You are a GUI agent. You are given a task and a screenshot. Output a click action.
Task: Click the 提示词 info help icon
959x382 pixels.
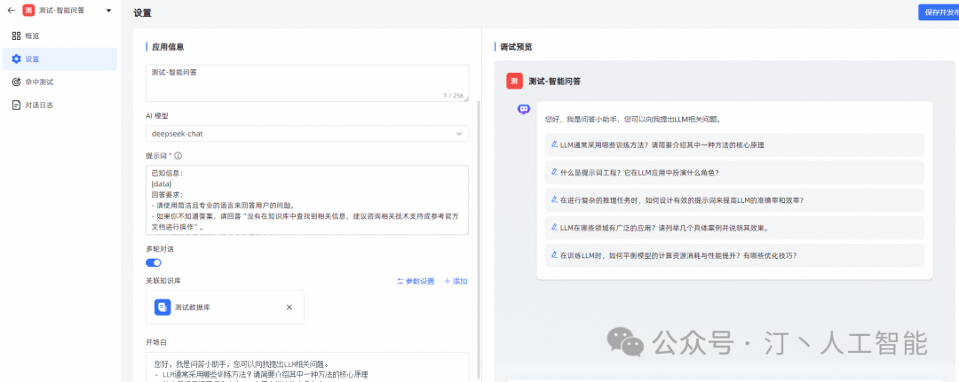[178, 155]
